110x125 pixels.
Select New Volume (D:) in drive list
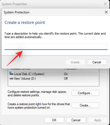[x=25, y=79]
